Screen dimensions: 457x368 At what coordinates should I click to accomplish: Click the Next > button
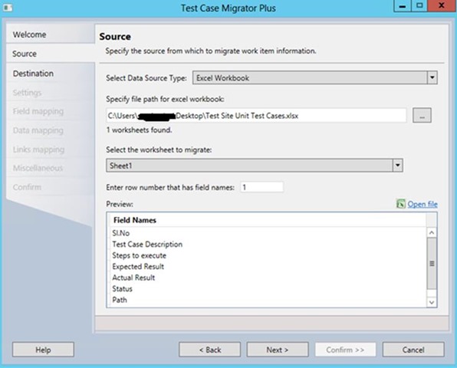click(278, 350)
